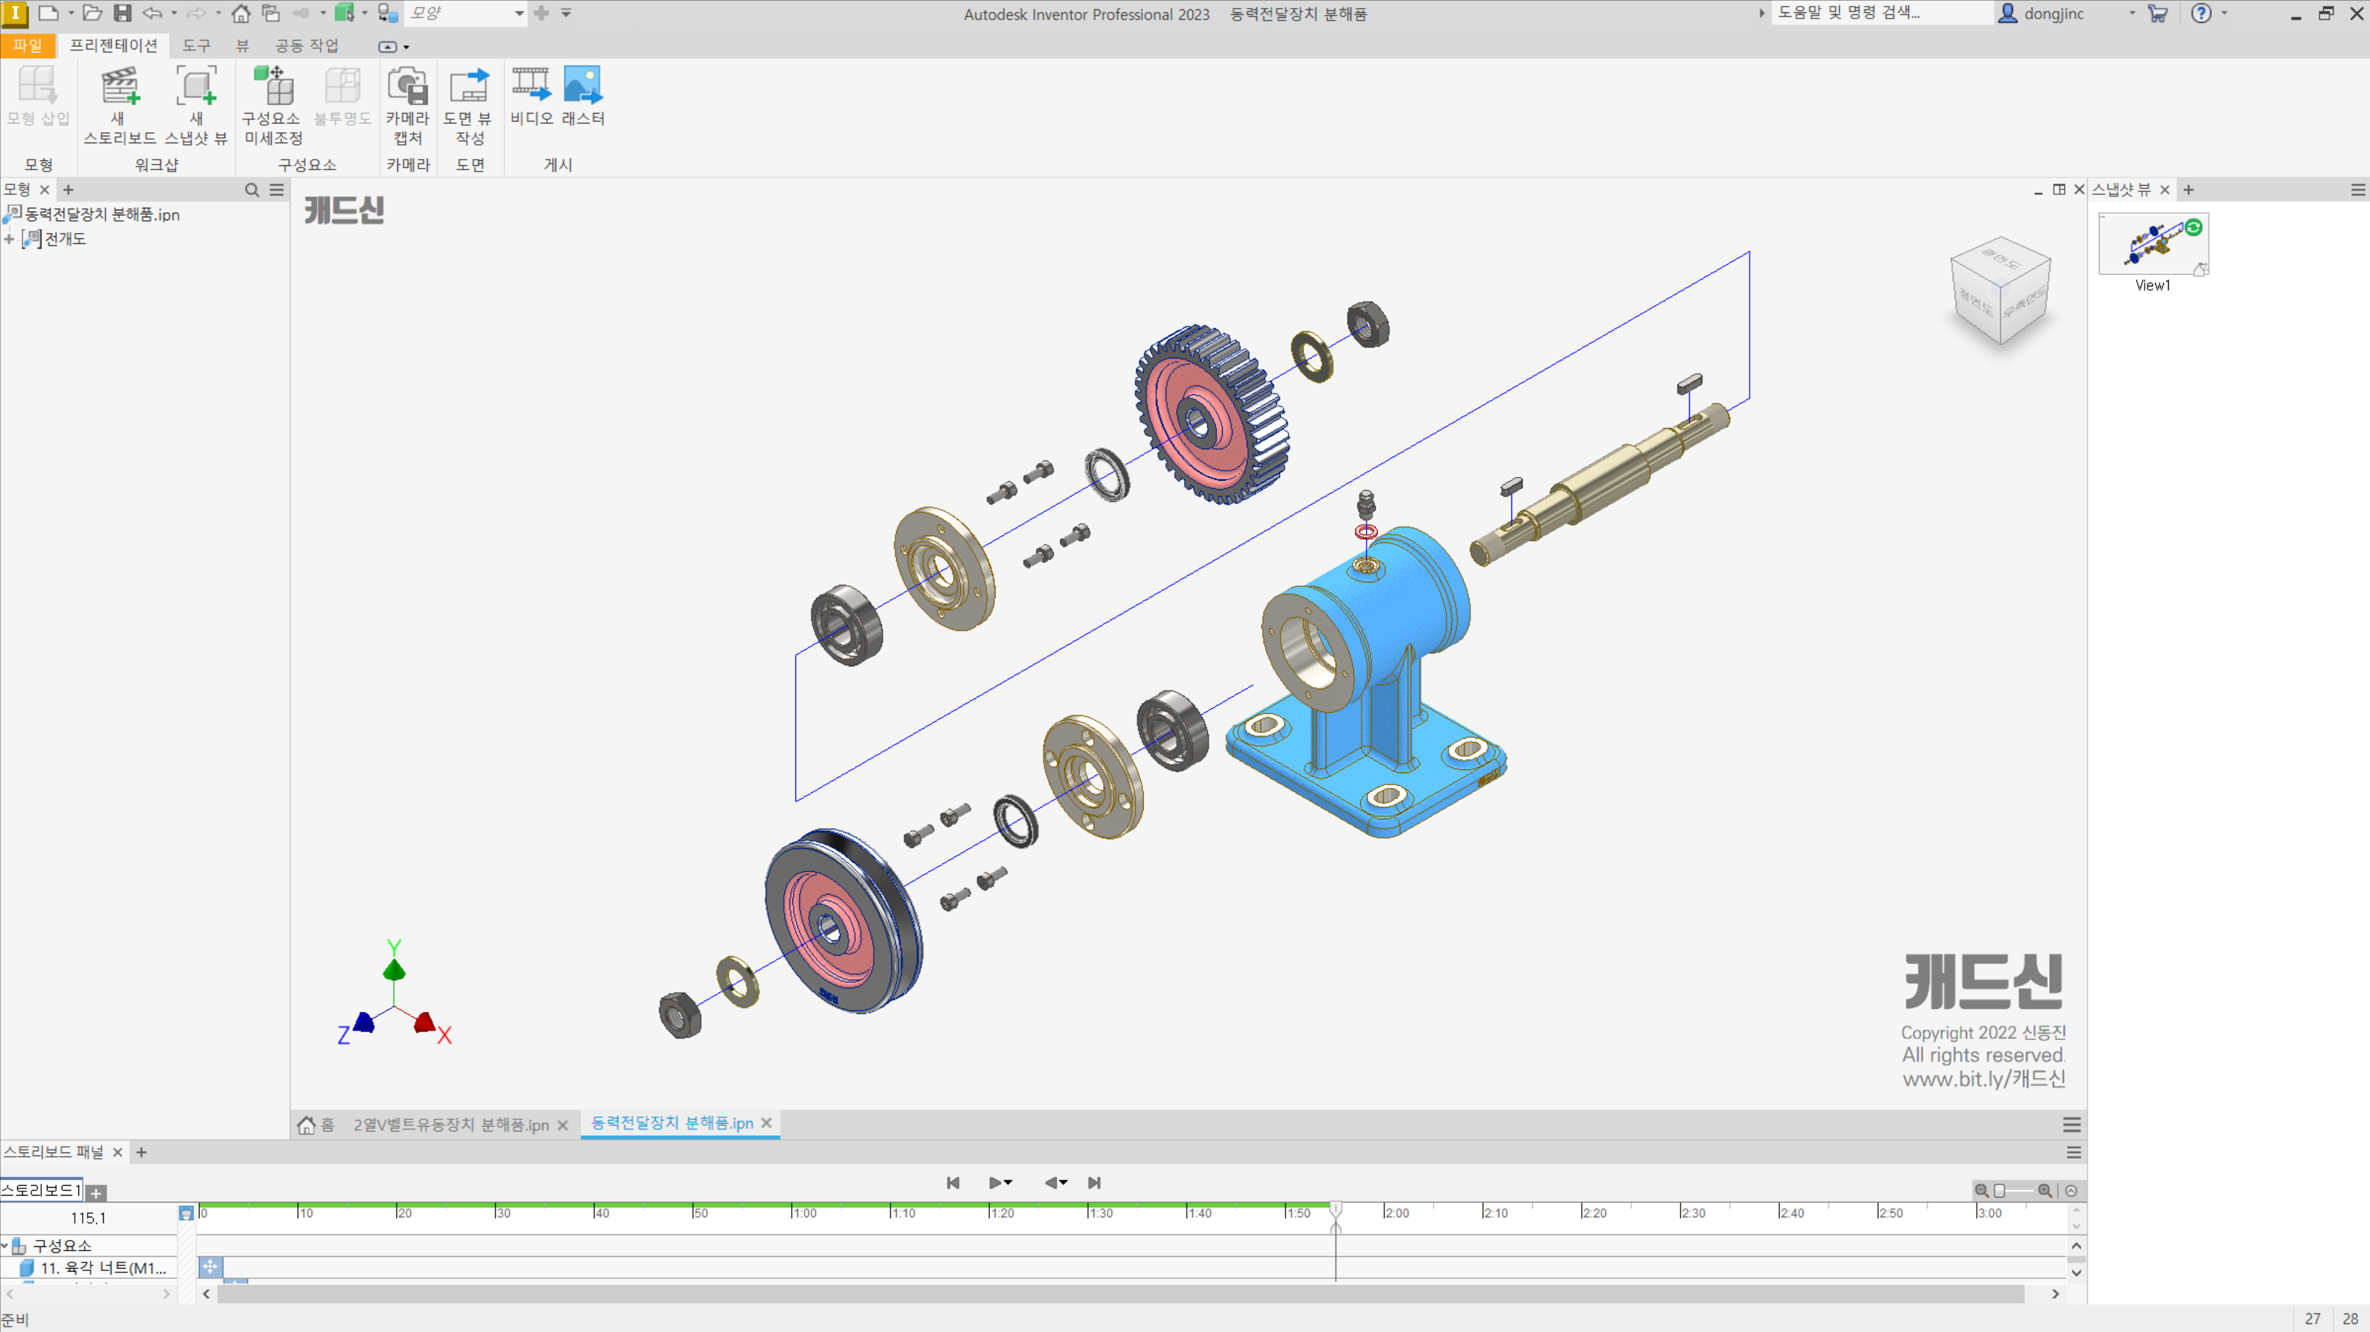This screenshot has height=1332, width=2370.
Task: Click the Save icon in quick access toolbar
Action: (x=122, y=13)
